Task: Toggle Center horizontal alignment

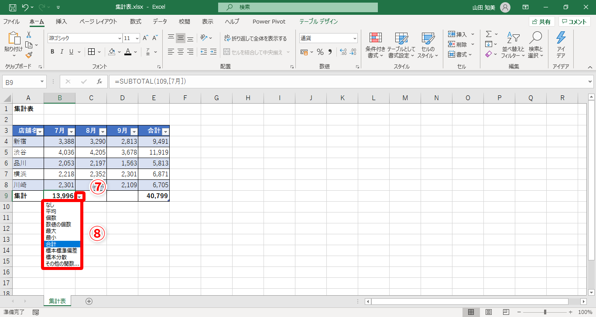Action: coord(181,52)
